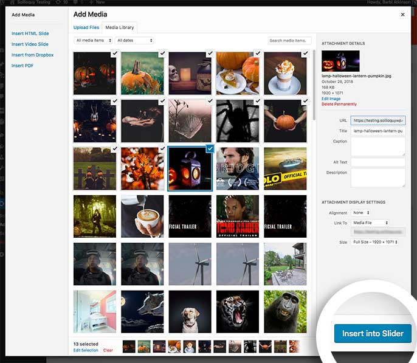Image resolution: width=417 pixels, height=363 pixels.
Task: Select the pumpkins on fence thumbnail
Action: click(95, 168)
